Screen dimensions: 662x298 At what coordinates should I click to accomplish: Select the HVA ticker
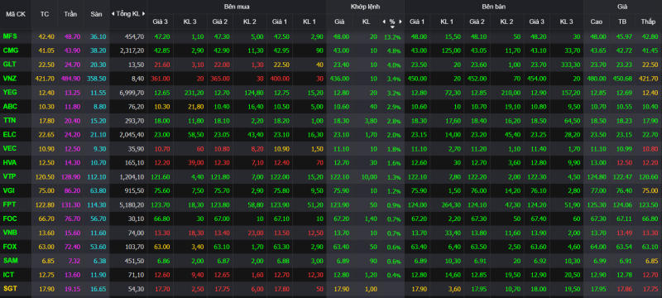[10, 162]
